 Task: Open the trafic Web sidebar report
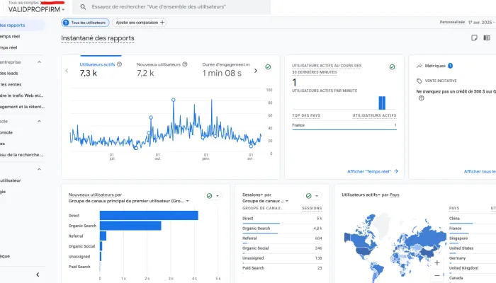pos(21,96)
